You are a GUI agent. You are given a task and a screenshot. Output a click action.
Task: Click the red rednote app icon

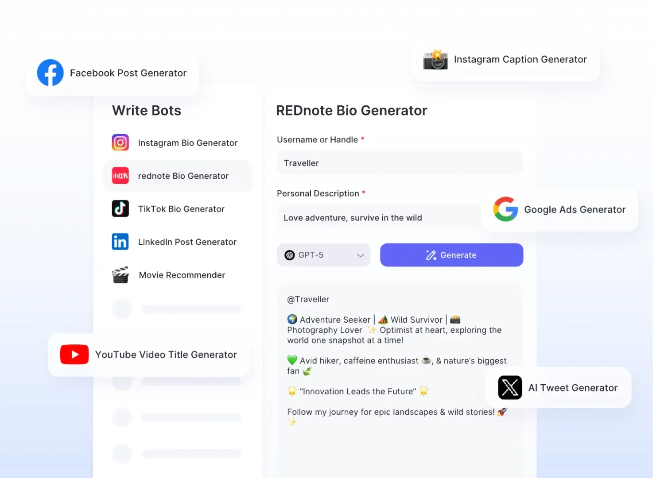click(x=120, y=176)
